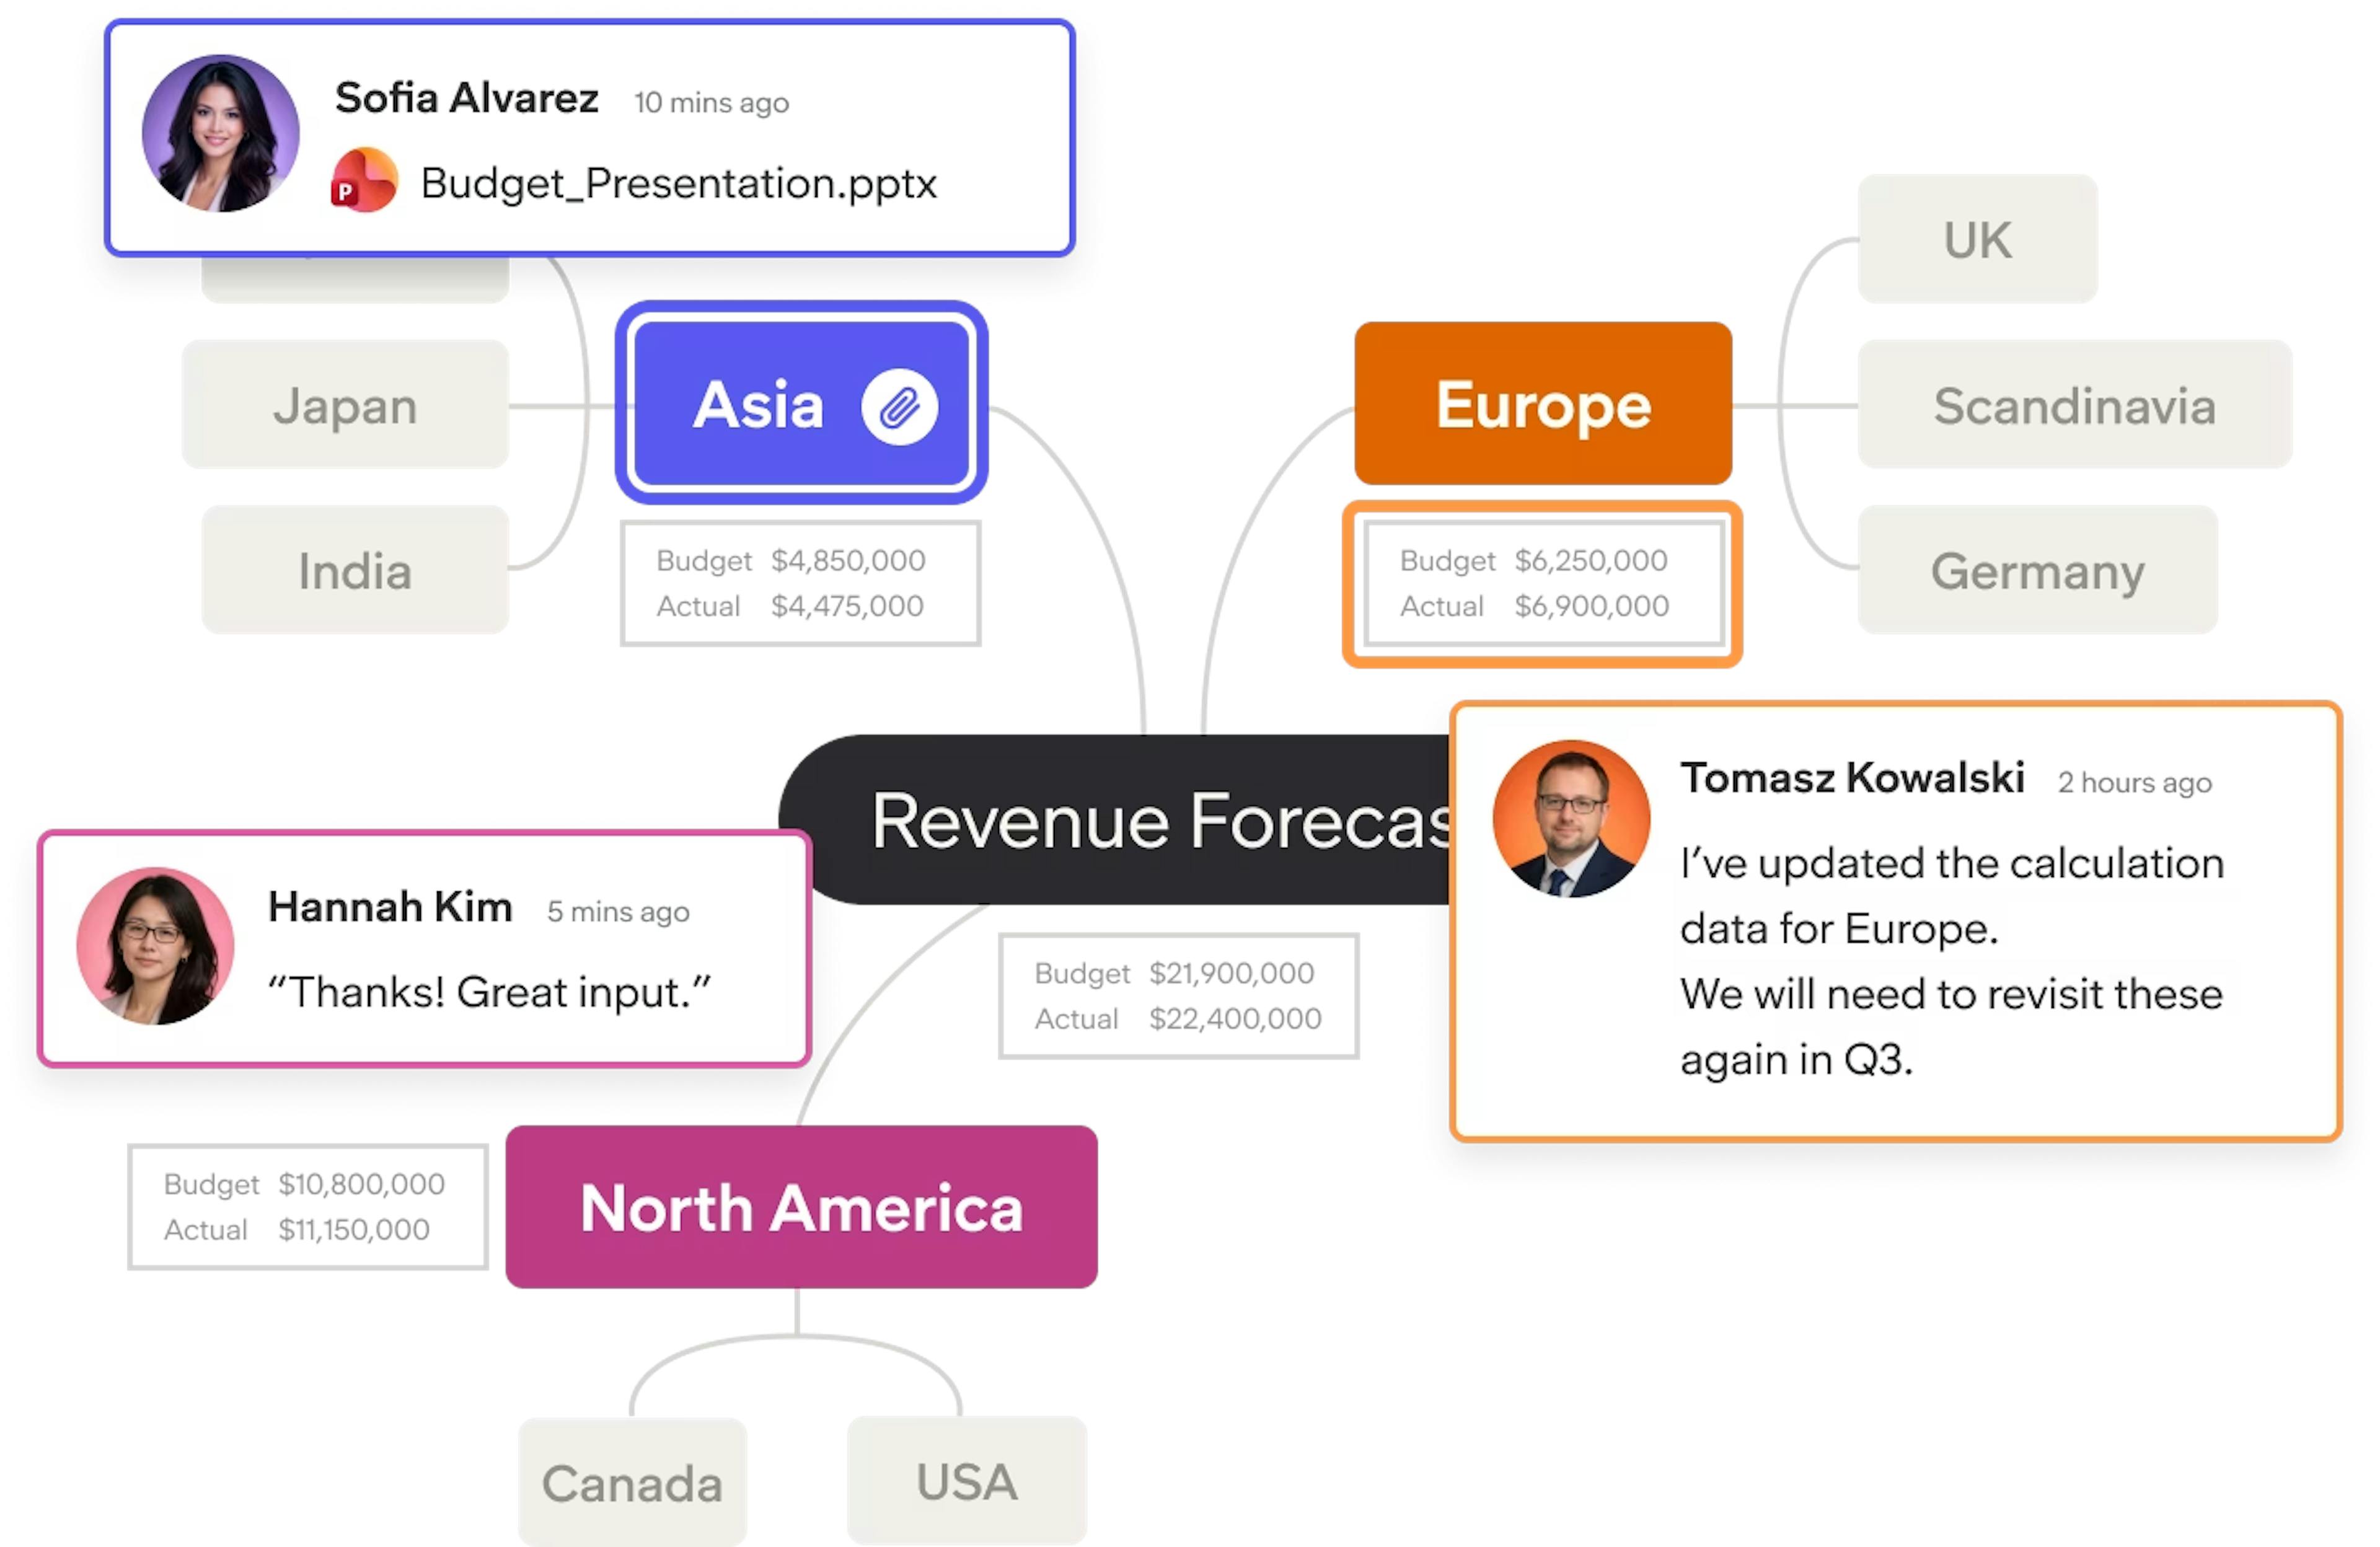Toggle the highlighted Europe budget panel
Viewport: 2380px width, 1547px height.
(1542, 583)
